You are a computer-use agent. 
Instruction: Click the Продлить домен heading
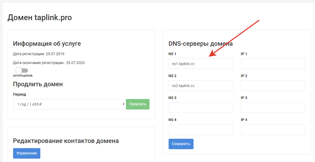pyautogui.click(x=38, y=84)
